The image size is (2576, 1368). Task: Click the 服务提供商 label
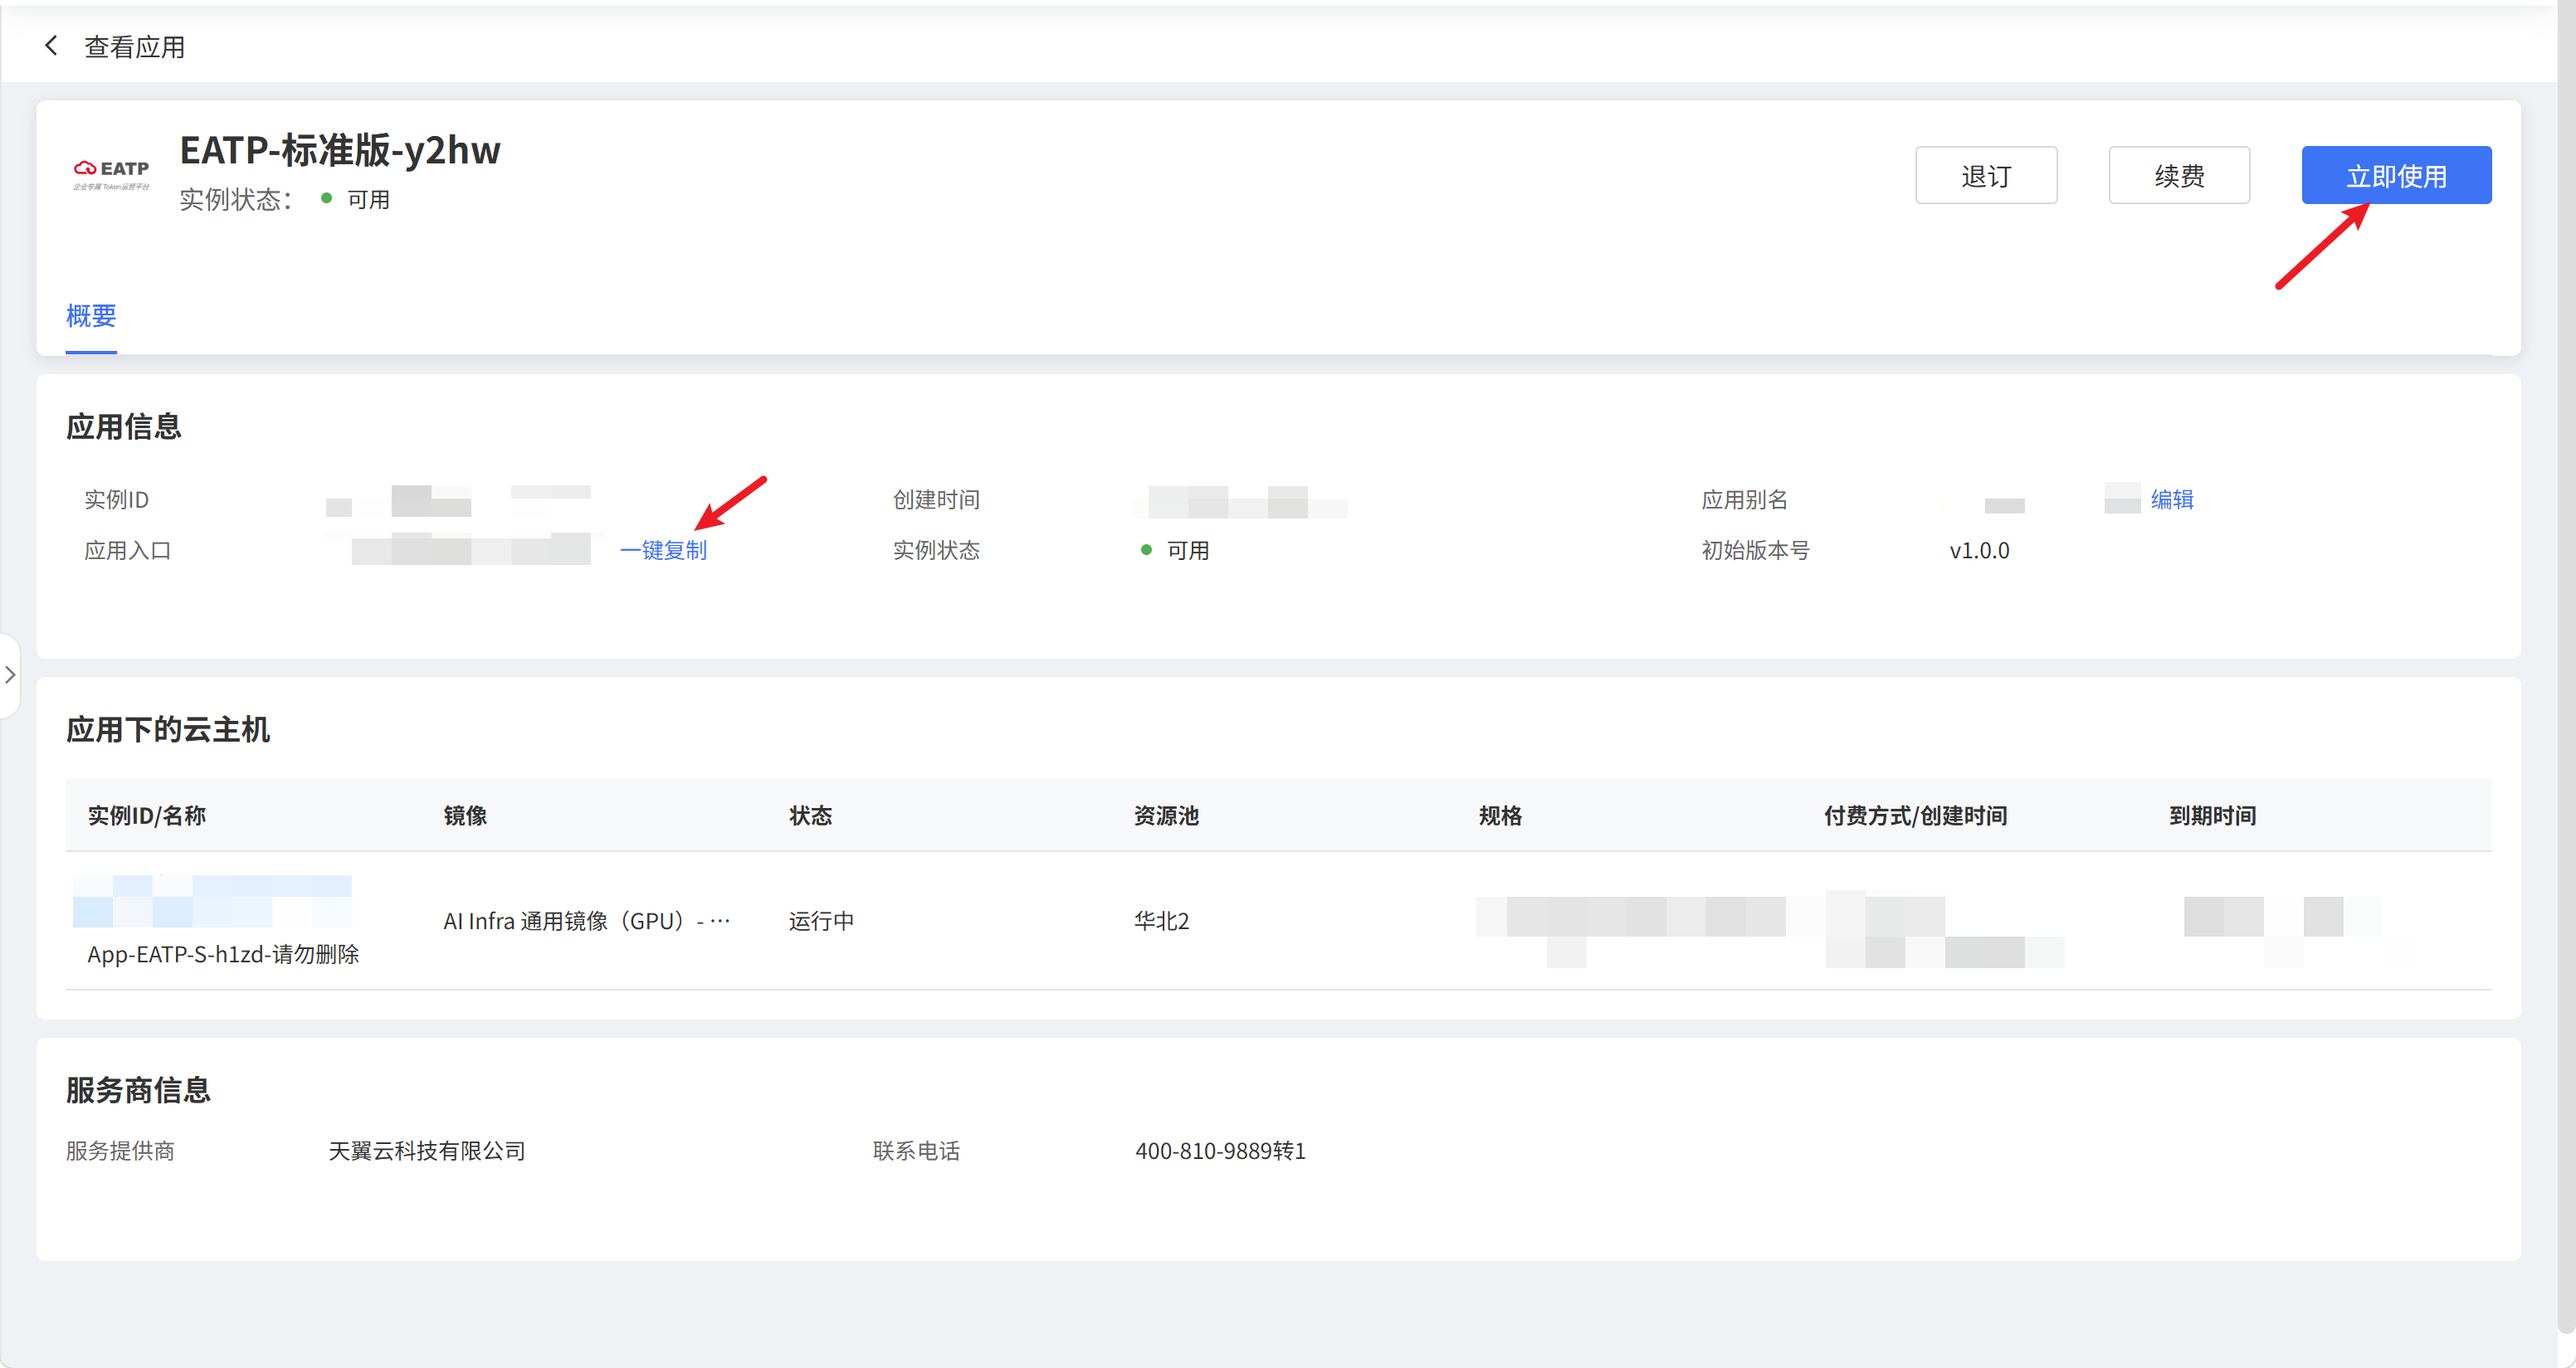120,1151
